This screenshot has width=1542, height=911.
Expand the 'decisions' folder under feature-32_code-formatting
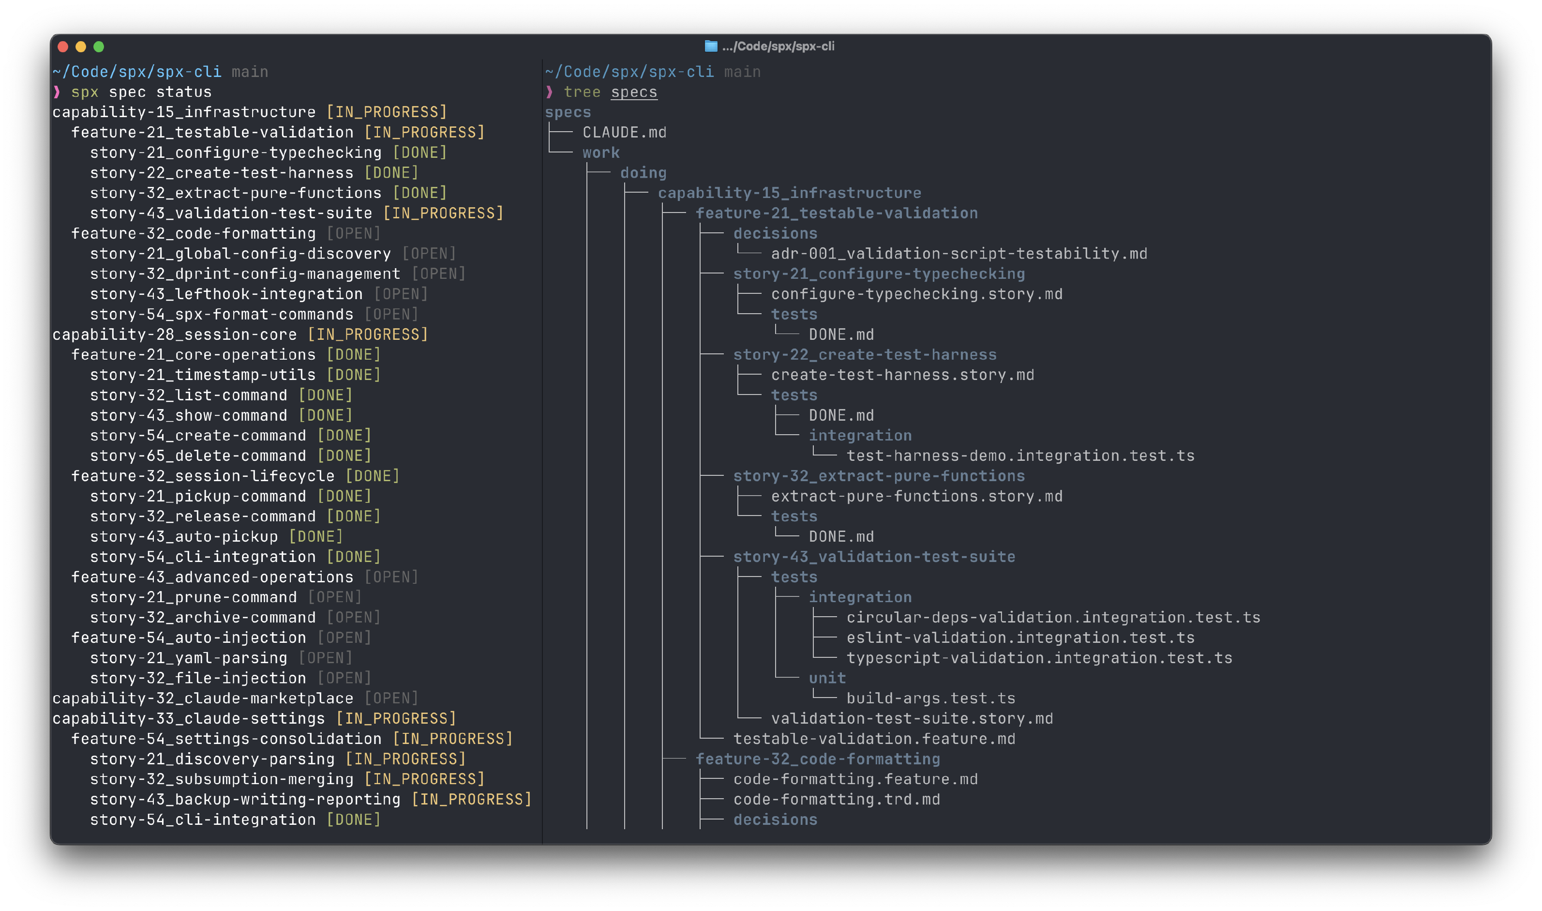click(x=775, y=819)
